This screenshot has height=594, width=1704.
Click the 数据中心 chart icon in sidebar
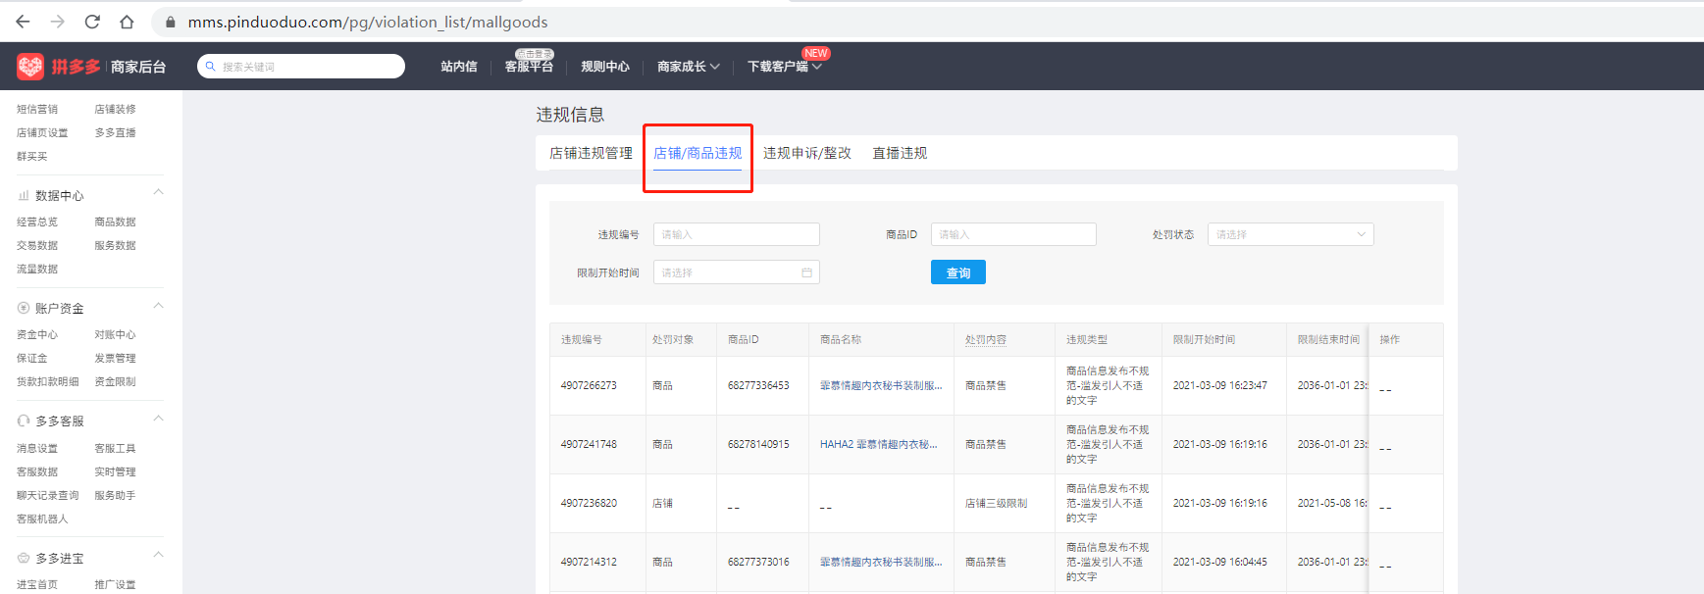(x=24, y=196)
